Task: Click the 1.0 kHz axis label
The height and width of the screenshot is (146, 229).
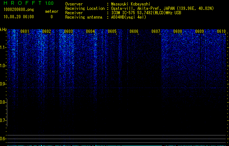Action: tap(3, 66)
